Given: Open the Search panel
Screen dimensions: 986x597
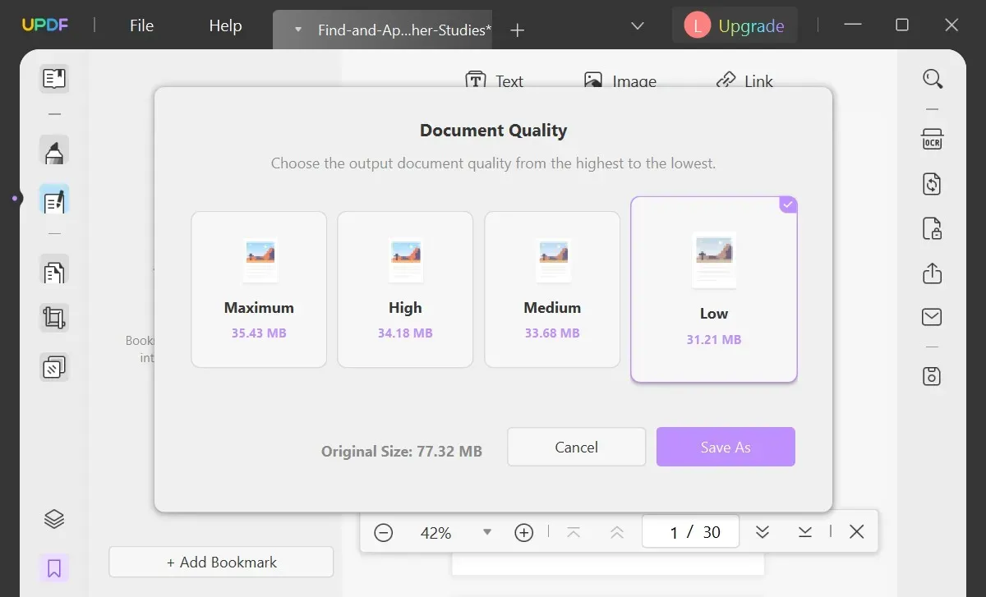Looking at the screenshot, I should click(933, 78).
